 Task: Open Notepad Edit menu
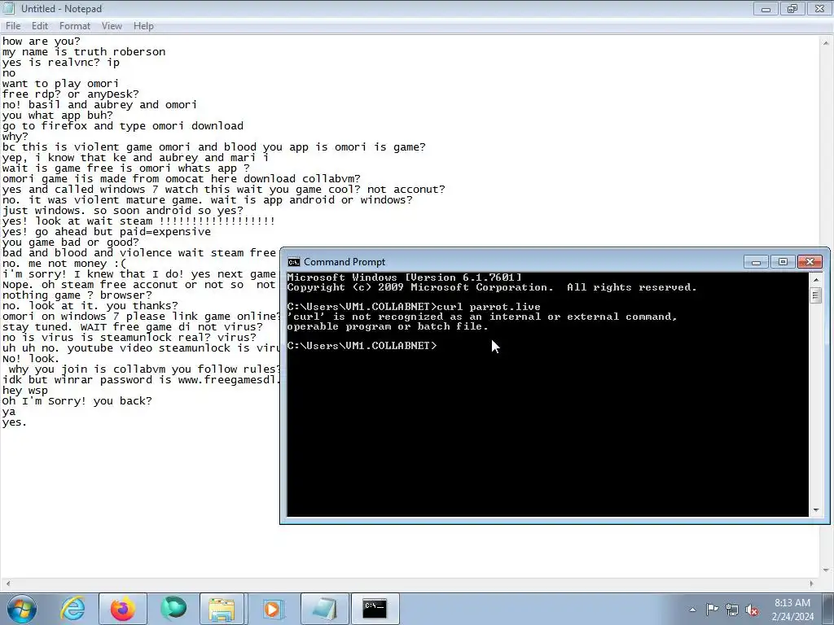click(x=40, y=26)
